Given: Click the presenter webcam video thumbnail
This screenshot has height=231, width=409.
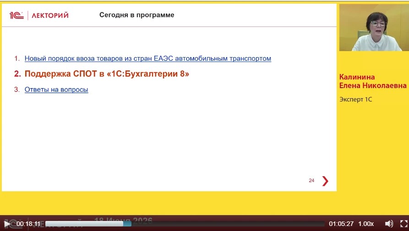Looking at the screenshot, I should [374, 27].
